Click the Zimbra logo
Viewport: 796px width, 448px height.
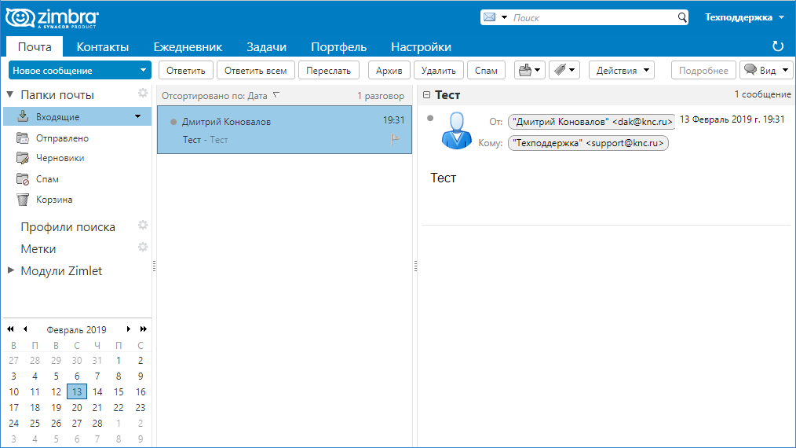[x=52, y=18]
